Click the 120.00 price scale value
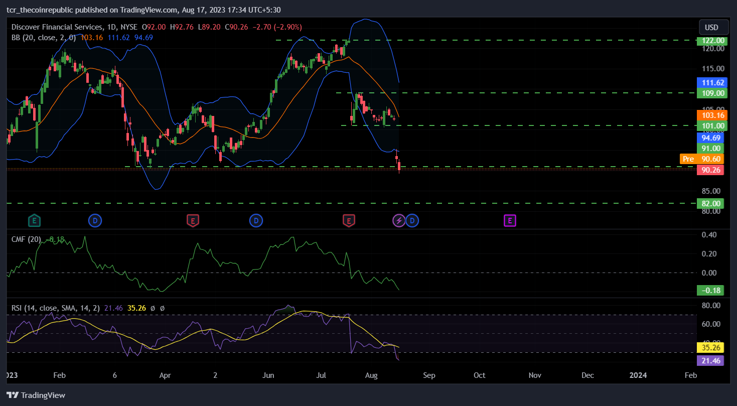The image size is (737, 406). [712, 49]
